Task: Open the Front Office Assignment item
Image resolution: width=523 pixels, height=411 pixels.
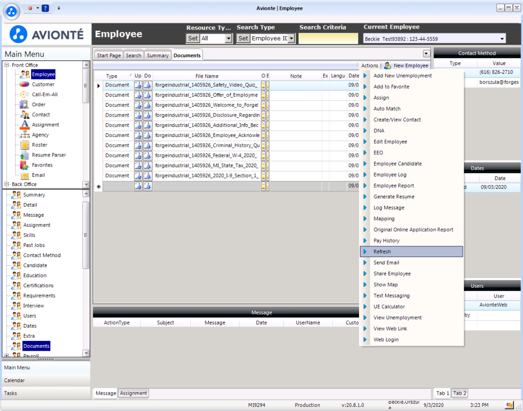Action: 45,125
